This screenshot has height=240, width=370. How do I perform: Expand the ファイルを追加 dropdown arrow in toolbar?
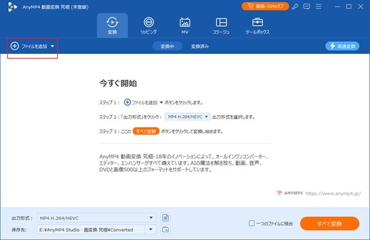click(53, 46)
